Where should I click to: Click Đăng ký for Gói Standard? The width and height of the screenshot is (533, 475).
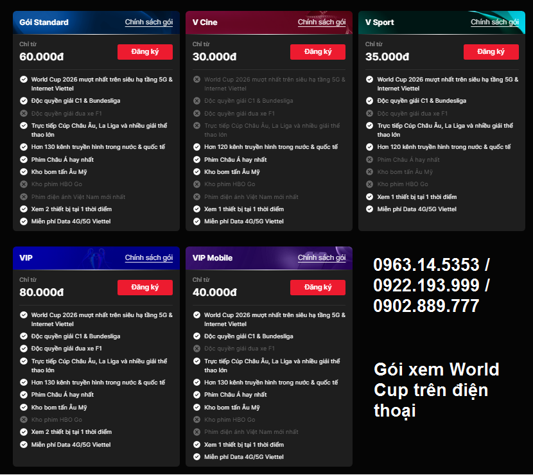pyautogui.click(x=144, y=51)
